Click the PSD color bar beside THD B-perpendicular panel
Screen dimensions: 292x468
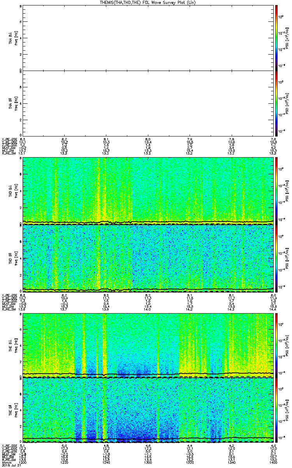(x=276, y=191)
